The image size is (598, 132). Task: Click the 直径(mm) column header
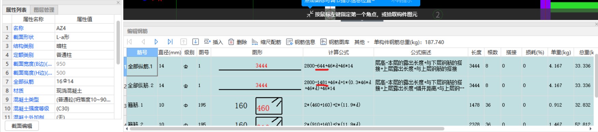coord(170,52)
